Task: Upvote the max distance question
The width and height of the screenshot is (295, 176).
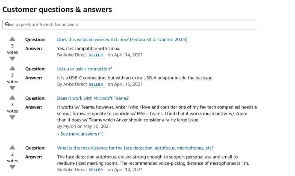Action: (x=12, y=147)
